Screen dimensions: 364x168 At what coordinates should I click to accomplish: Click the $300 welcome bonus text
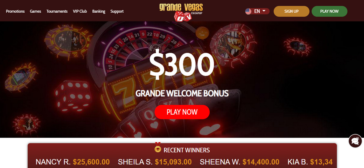coord(182,65)
